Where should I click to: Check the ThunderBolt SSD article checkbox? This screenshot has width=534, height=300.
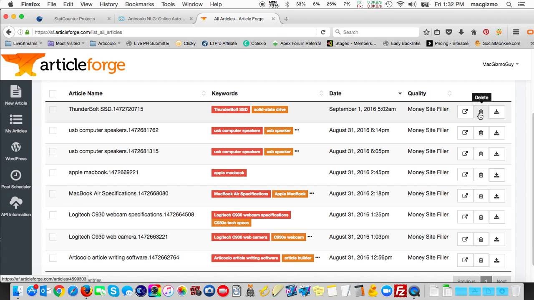click(x=53, y=110)
